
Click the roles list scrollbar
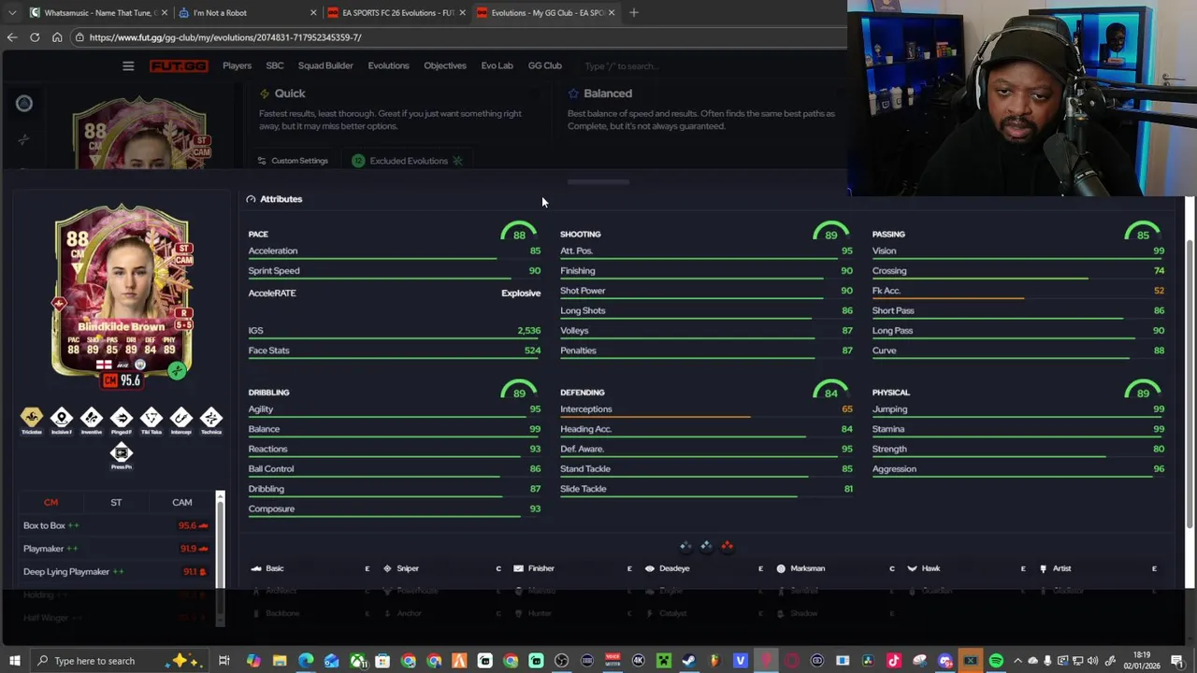pyautogui.click(x=221, y=556)
